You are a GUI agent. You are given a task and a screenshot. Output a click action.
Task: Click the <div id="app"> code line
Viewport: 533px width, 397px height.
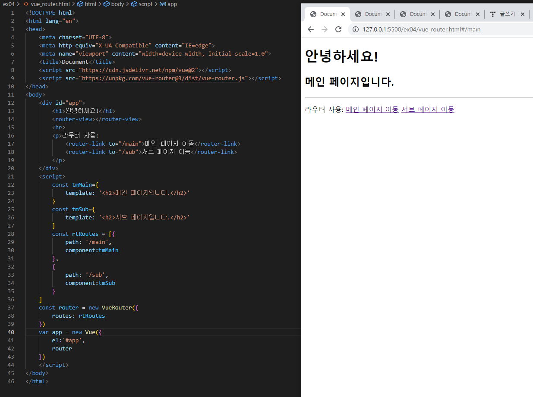(62, 103)
